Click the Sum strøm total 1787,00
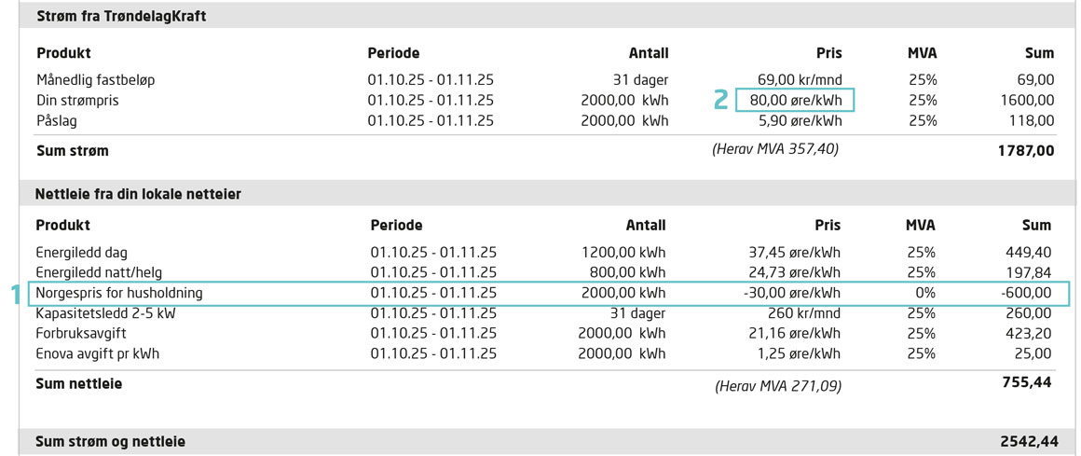The width and height of the screenshot is (1081, 456). click(1025, 150)
